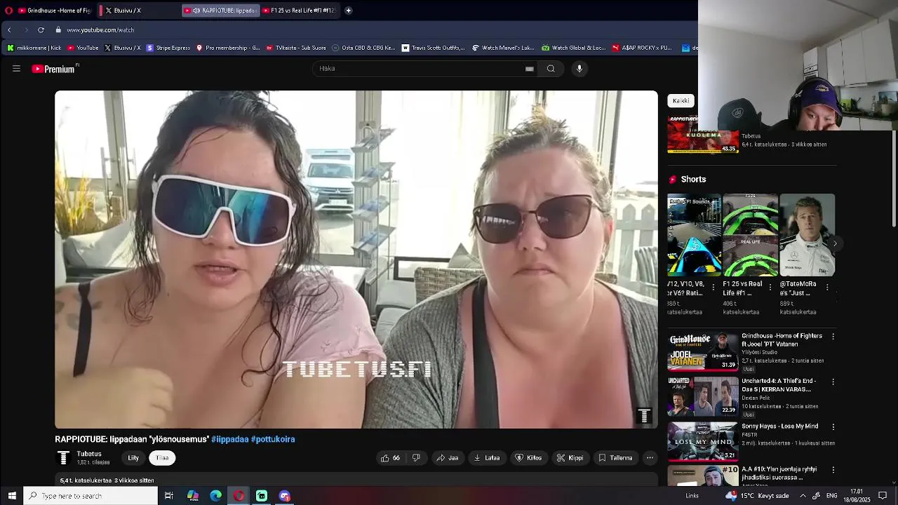
Task: Open options for TateMcRae short
Action: [x=827, y=288]
